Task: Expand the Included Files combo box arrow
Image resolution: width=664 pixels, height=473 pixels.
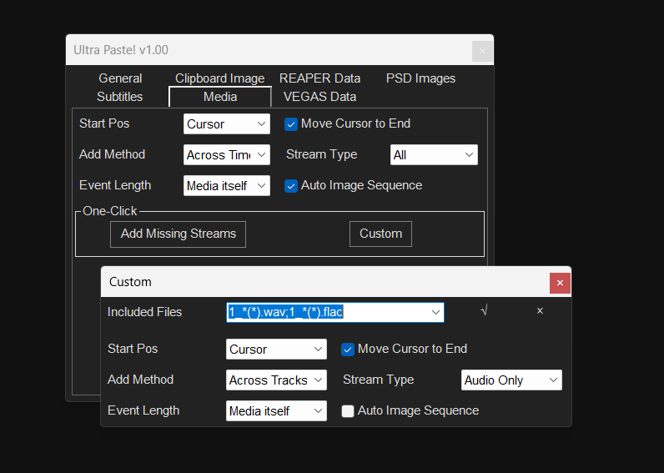Action: click(x=435, y=312)
